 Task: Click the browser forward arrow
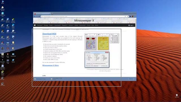[x=37, y=16]
